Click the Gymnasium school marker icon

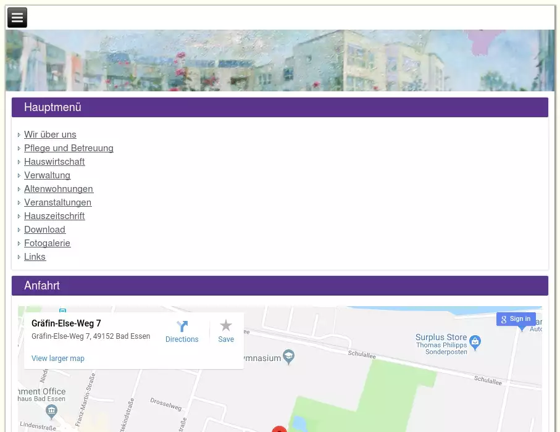pyautogui.click(x=288, y=357)
